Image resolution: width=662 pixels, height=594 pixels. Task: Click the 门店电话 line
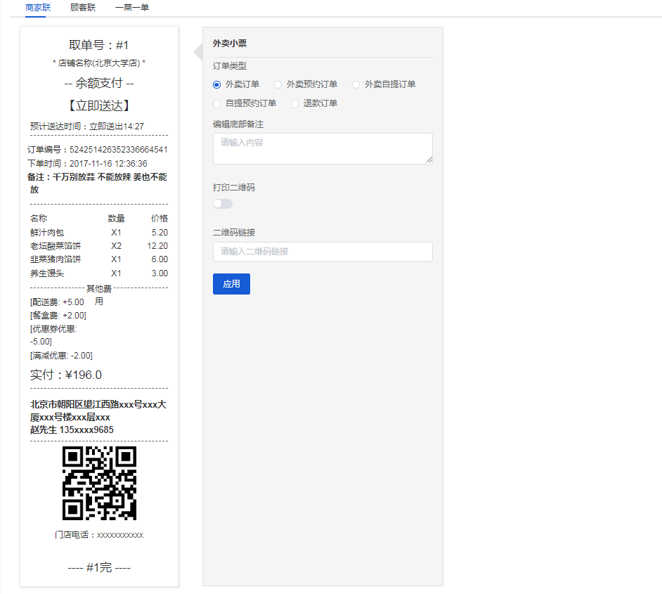[x=99, y=535]
